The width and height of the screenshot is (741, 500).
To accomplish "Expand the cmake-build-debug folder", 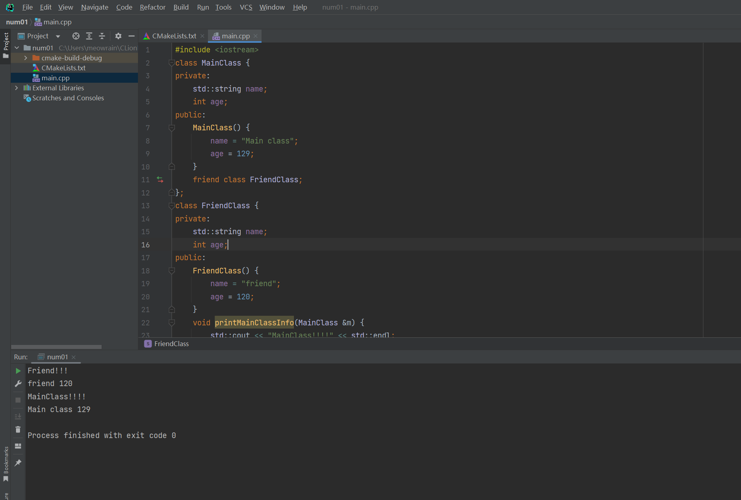I will pos(26,58).
